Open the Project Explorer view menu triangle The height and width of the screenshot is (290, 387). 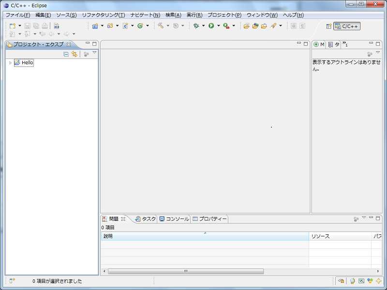(94, 53)
